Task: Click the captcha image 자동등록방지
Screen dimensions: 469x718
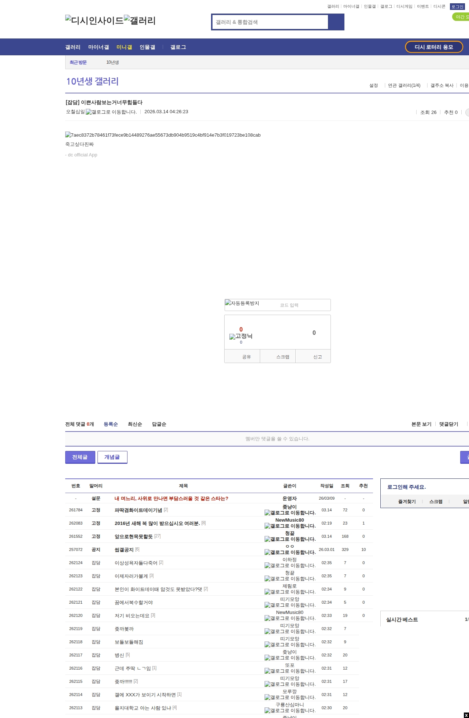Action: pyautogui.click(x=242, y=303)
